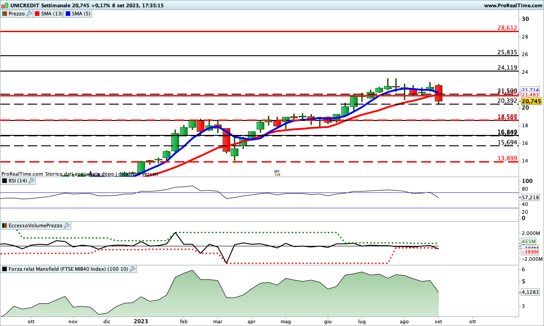Click the 30 price scale label
544x326 pixels.
(525, 19)
